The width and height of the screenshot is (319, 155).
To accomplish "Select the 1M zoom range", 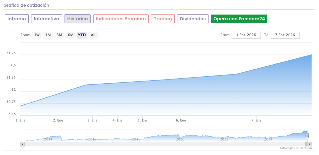I will click(48, 35).
